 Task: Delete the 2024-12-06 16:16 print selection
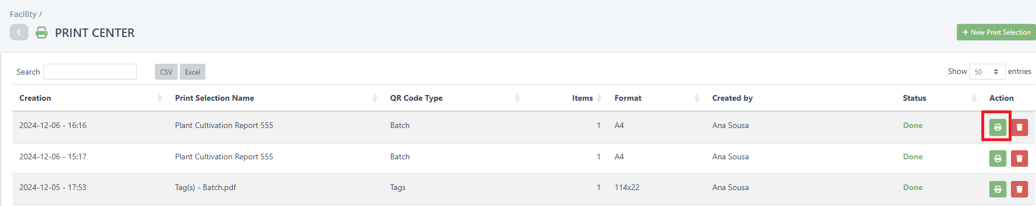coord(1019,127)
